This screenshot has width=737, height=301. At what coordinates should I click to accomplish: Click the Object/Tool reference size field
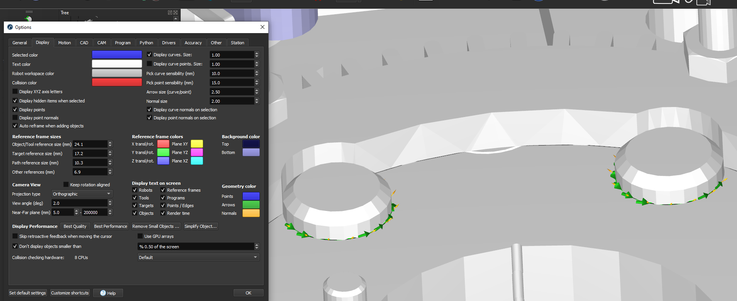click(90, 144)
